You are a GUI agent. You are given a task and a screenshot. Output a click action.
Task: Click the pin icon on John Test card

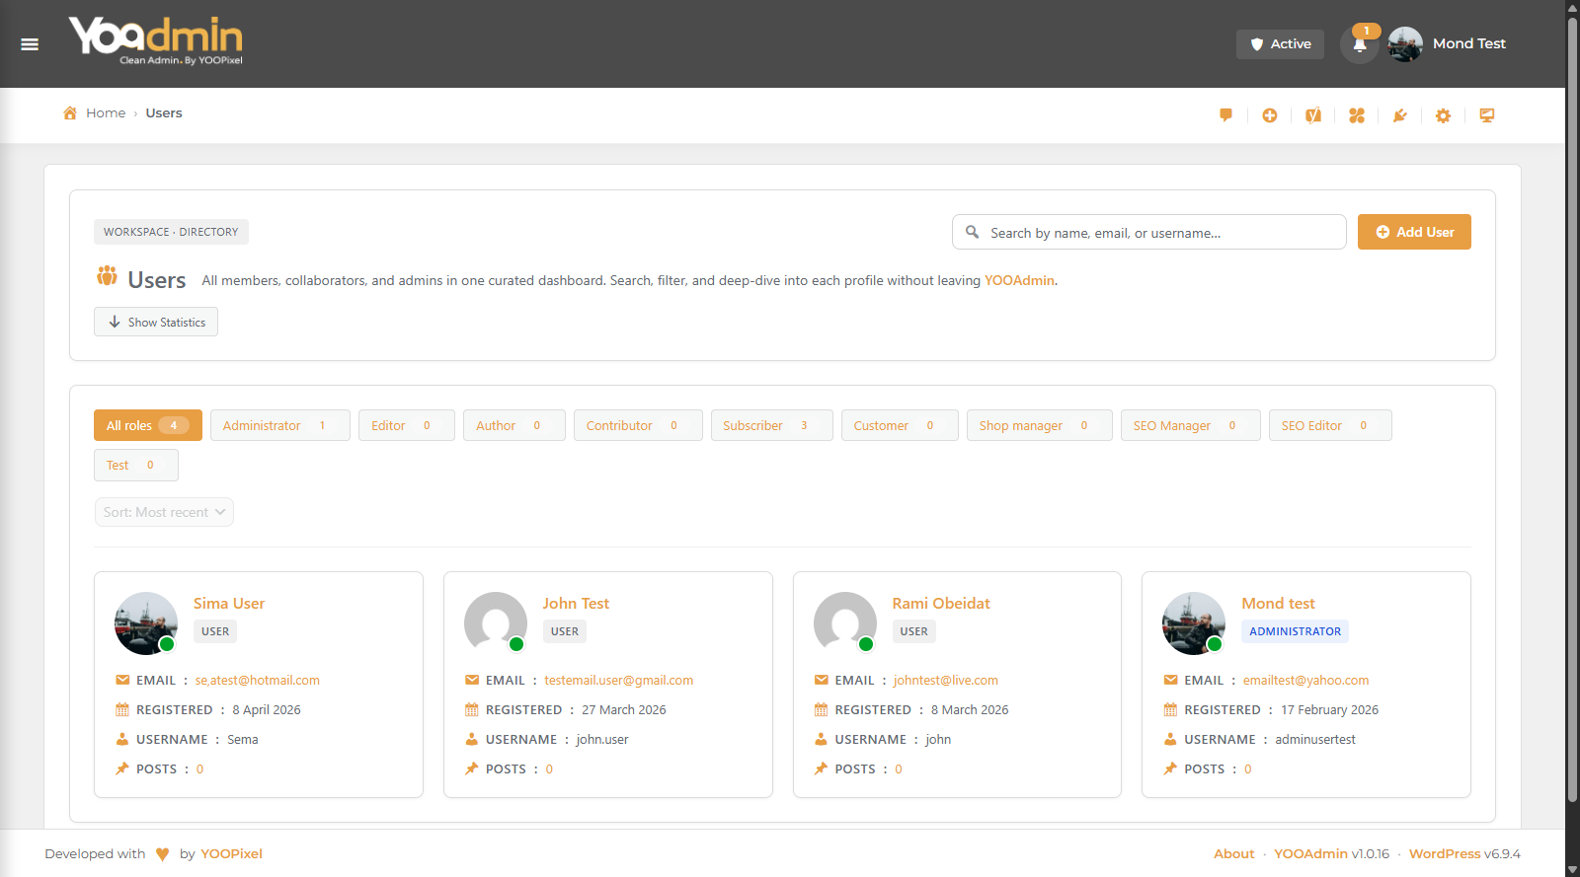[472, 768]
